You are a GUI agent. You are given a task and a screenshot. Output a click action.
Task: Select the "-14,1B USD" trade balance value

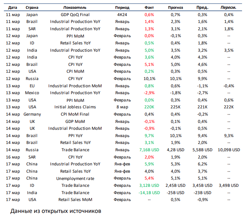[149, 193]
